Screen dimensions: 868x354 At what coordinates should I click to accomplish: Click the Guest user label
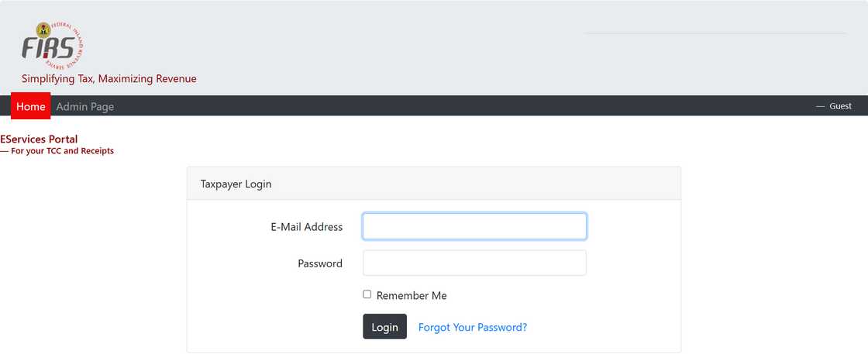point(840,106)
